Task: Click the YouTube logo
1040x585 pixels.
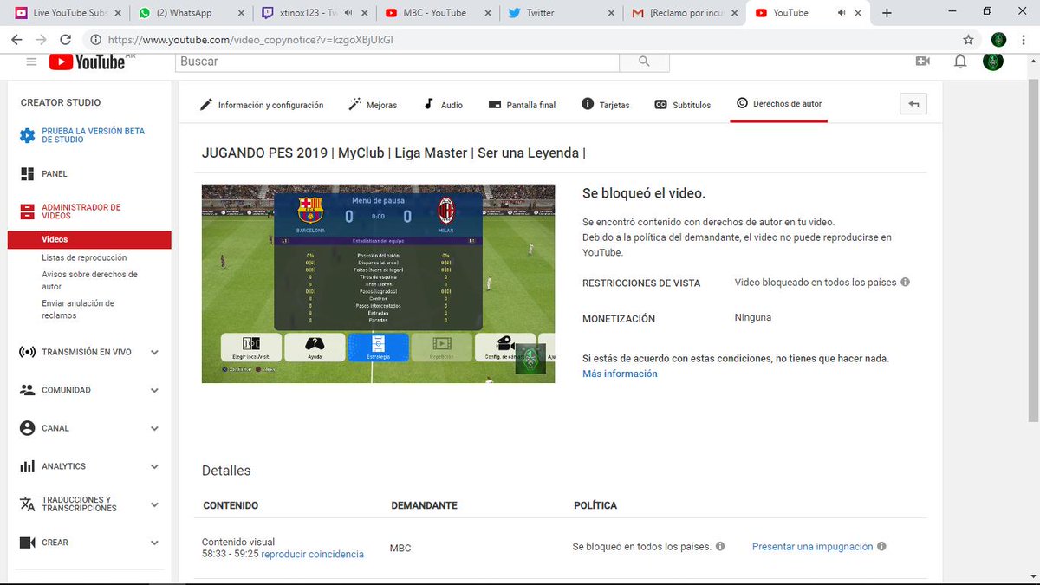Action: coord(87,62)
